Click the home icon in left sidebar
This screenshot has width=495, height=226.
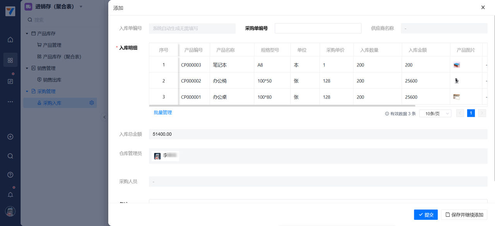pos(10,40)
